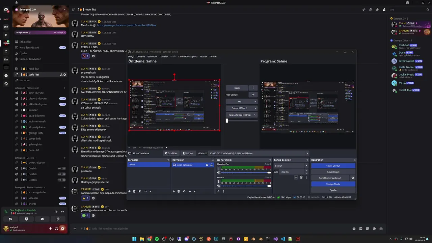Open Soldur scene transition combo box

click(x=291, y=166)
